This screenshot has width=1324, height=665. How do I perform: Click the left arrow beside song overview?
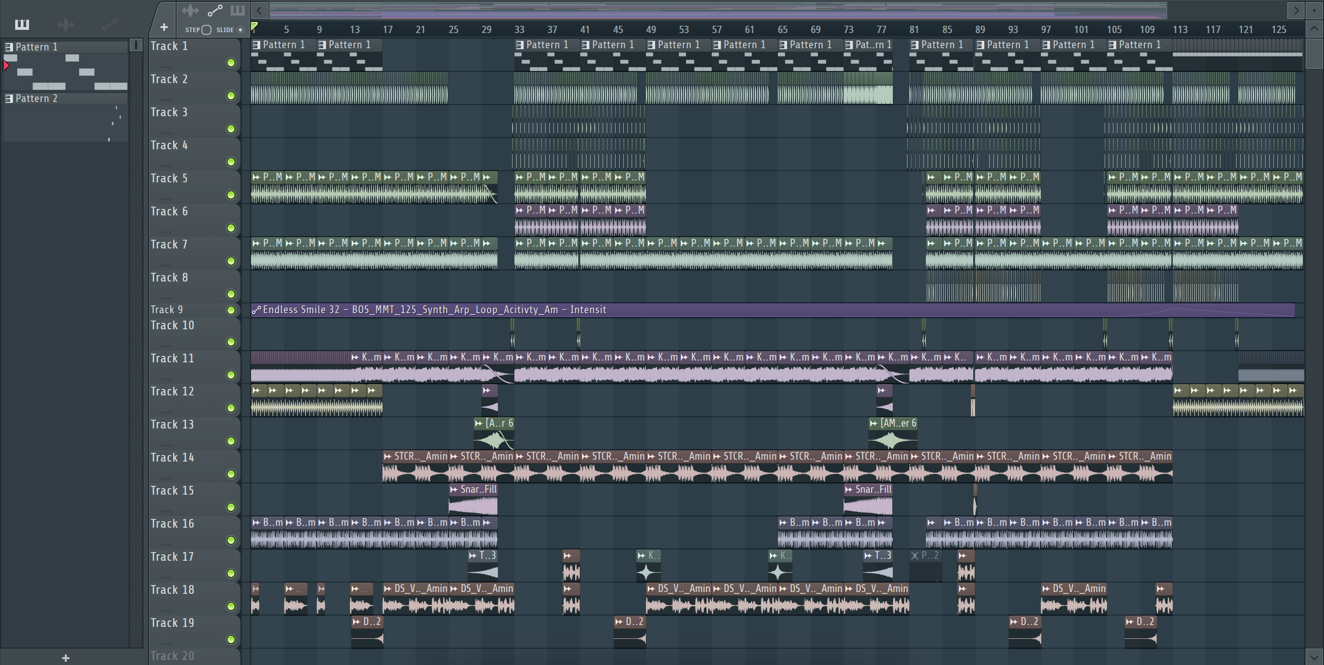[x=259, y=10]
